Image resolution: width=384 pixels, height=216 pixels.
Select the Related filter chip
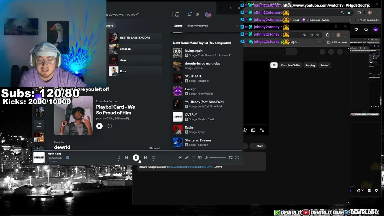(x=325, y=65)
